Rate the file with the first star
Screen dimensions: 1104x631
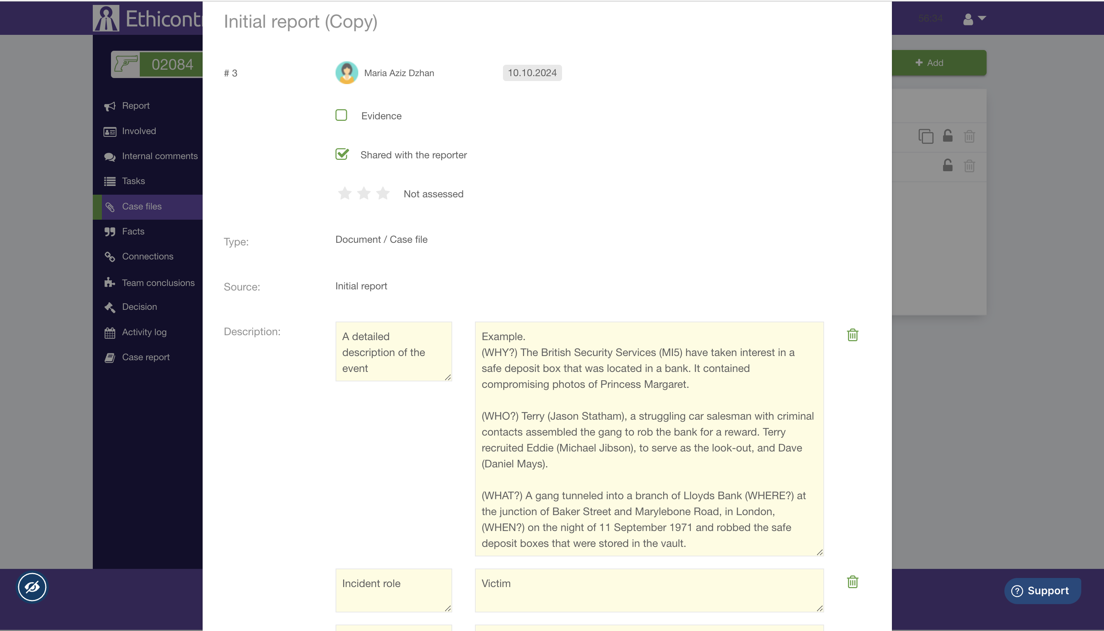pyautogui.click(x=345, y=193)
